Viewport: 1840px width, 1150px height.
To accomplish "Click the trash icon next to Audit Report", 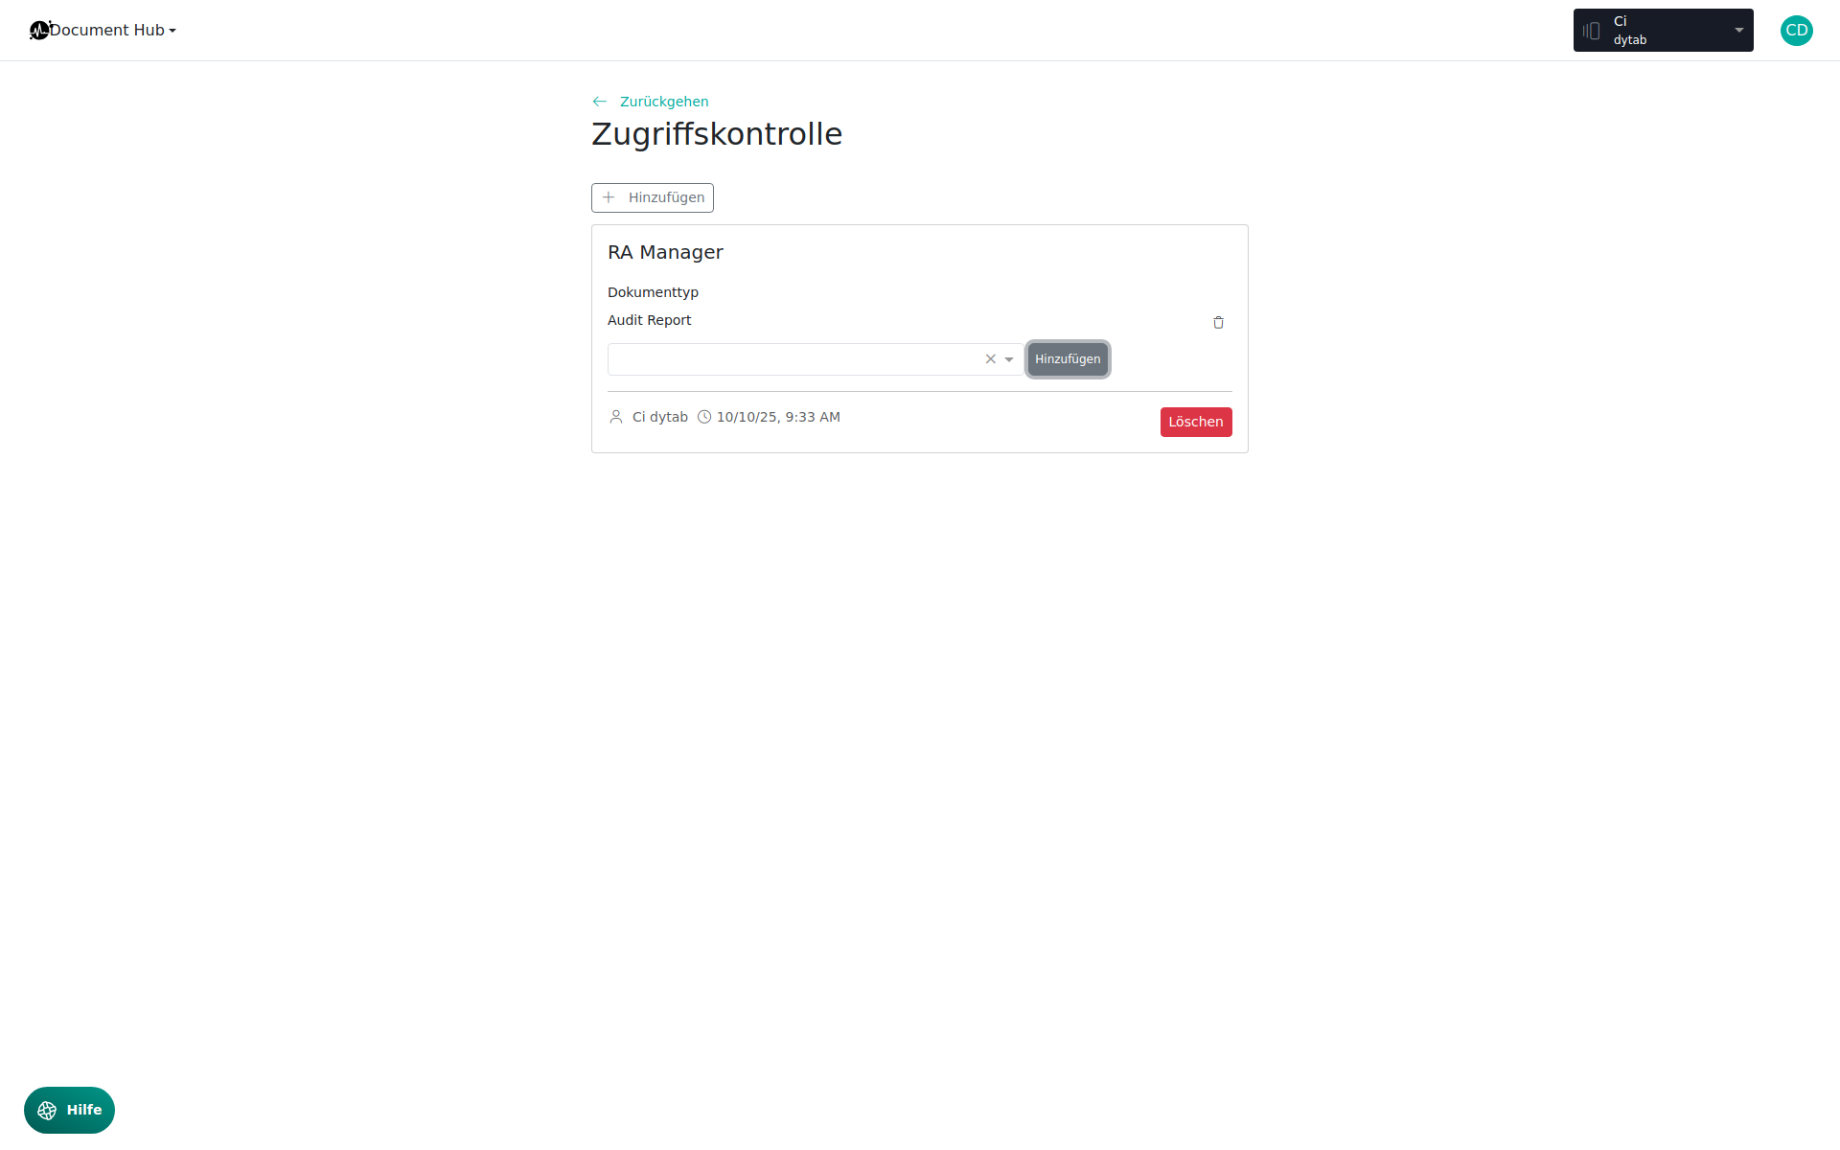I will coord(1218,323).
